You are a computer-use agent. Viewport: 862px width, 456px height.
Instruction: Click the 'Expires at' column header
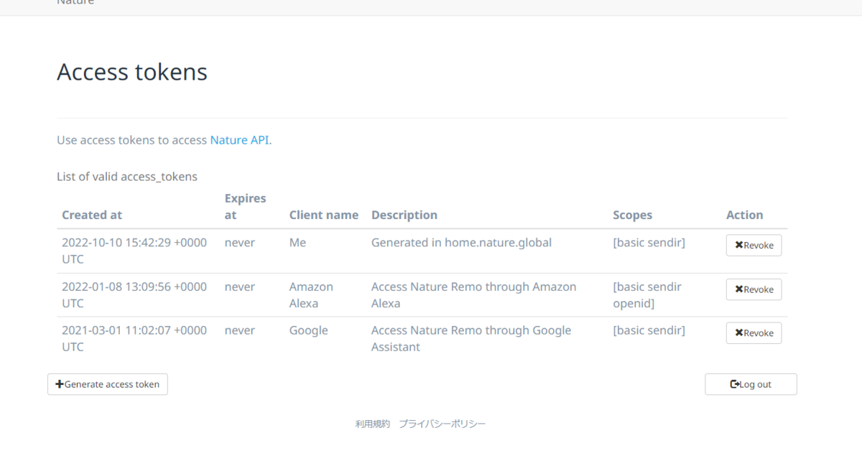pyautogui.click(x=245, y=206)
